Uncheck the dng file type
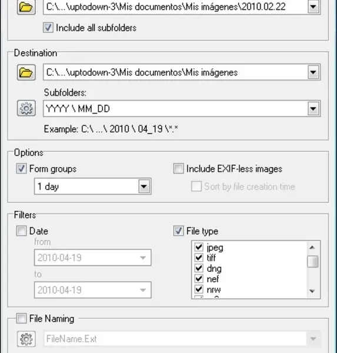 [x=199, y=268]
